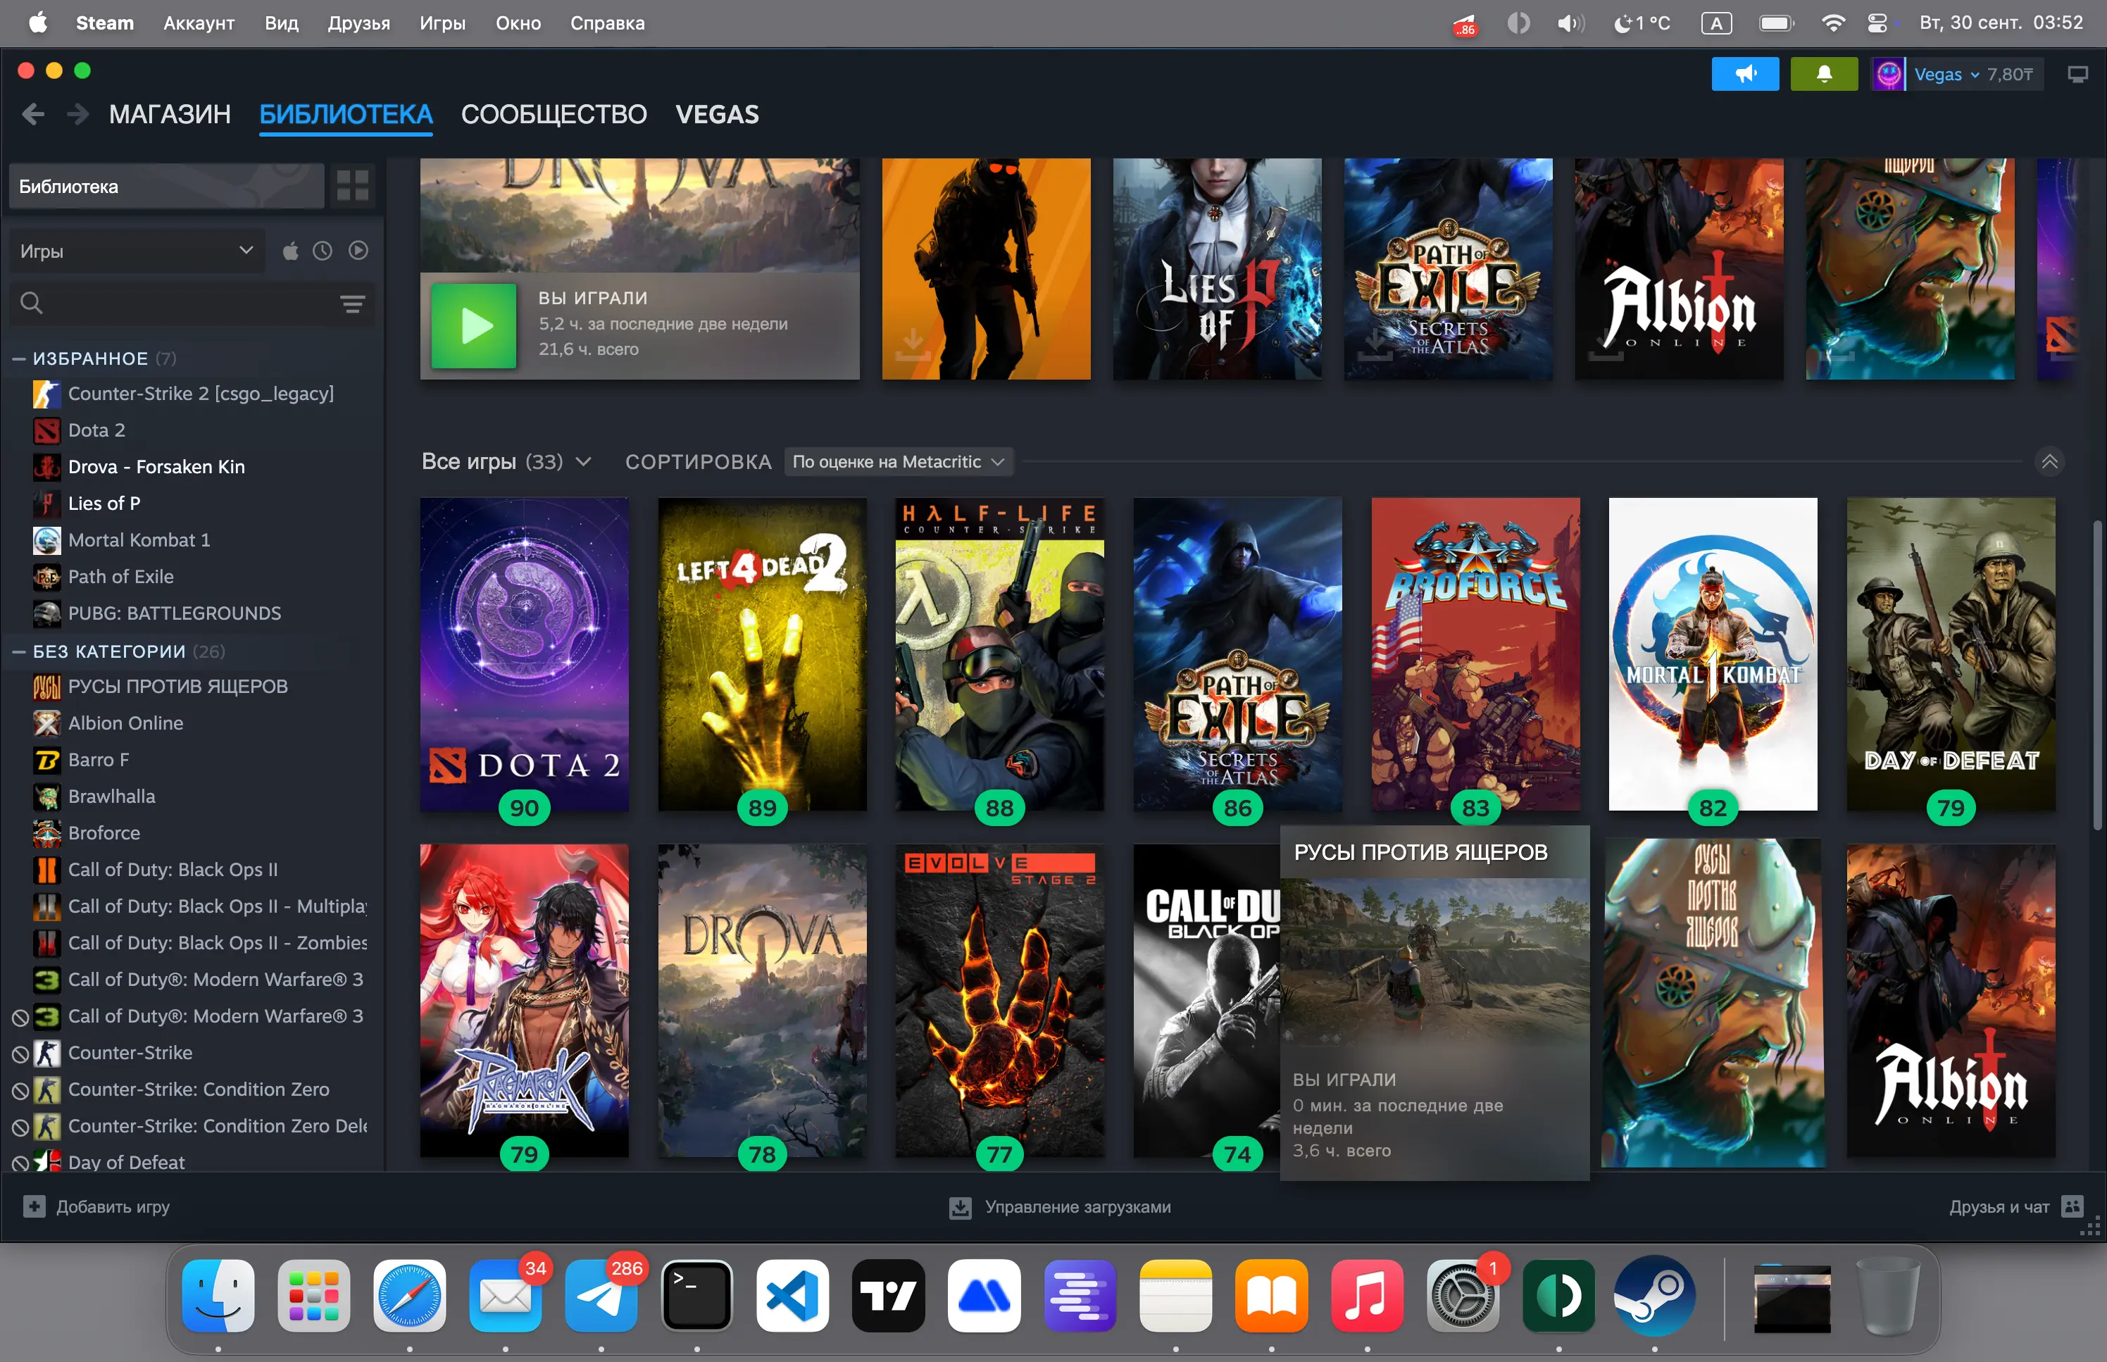Collapse the all games shelf with arrows icon
The width and height of the screenshot is (2107, 1362).
click(2049, 462)
